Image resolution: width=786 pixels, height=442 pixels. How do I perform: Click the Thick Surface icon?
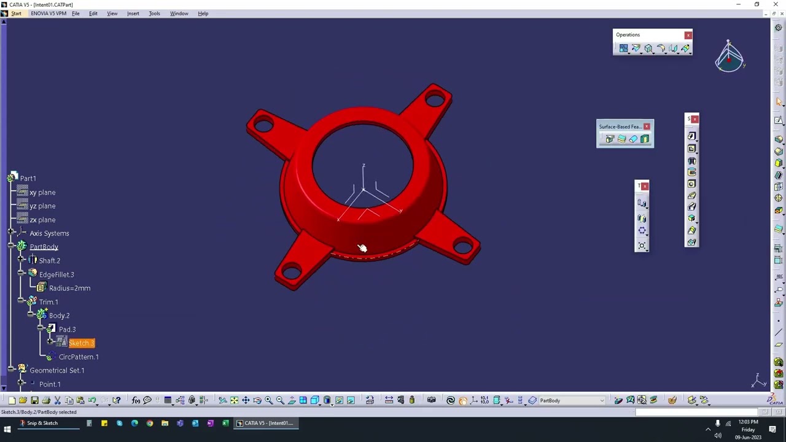tap(621, 139)
